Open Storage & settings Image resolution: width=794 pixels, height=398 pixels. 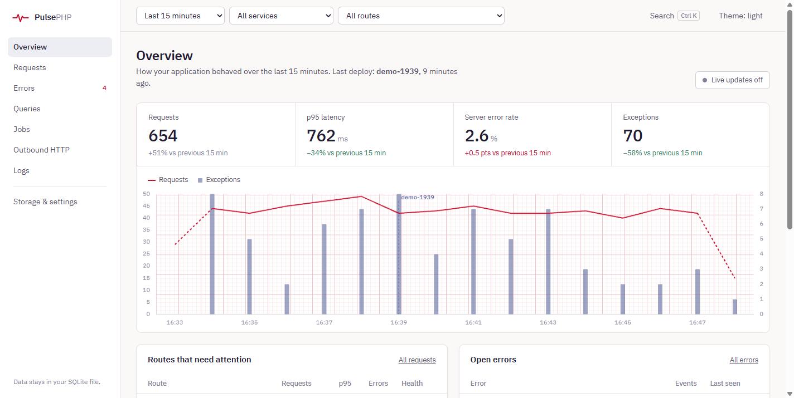pos(60,202)
